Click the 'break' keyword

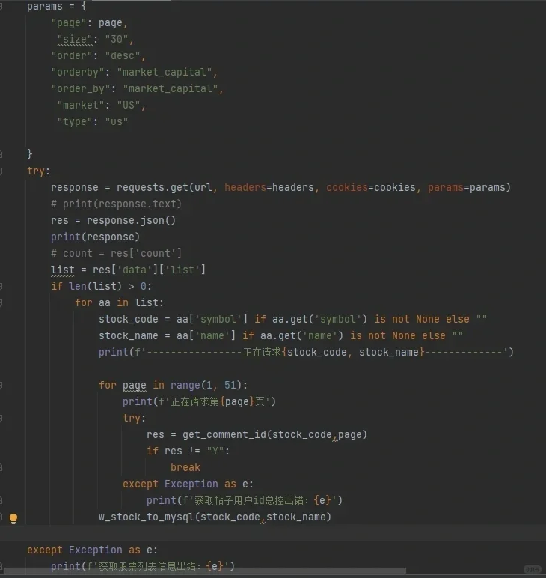point(185,467)
